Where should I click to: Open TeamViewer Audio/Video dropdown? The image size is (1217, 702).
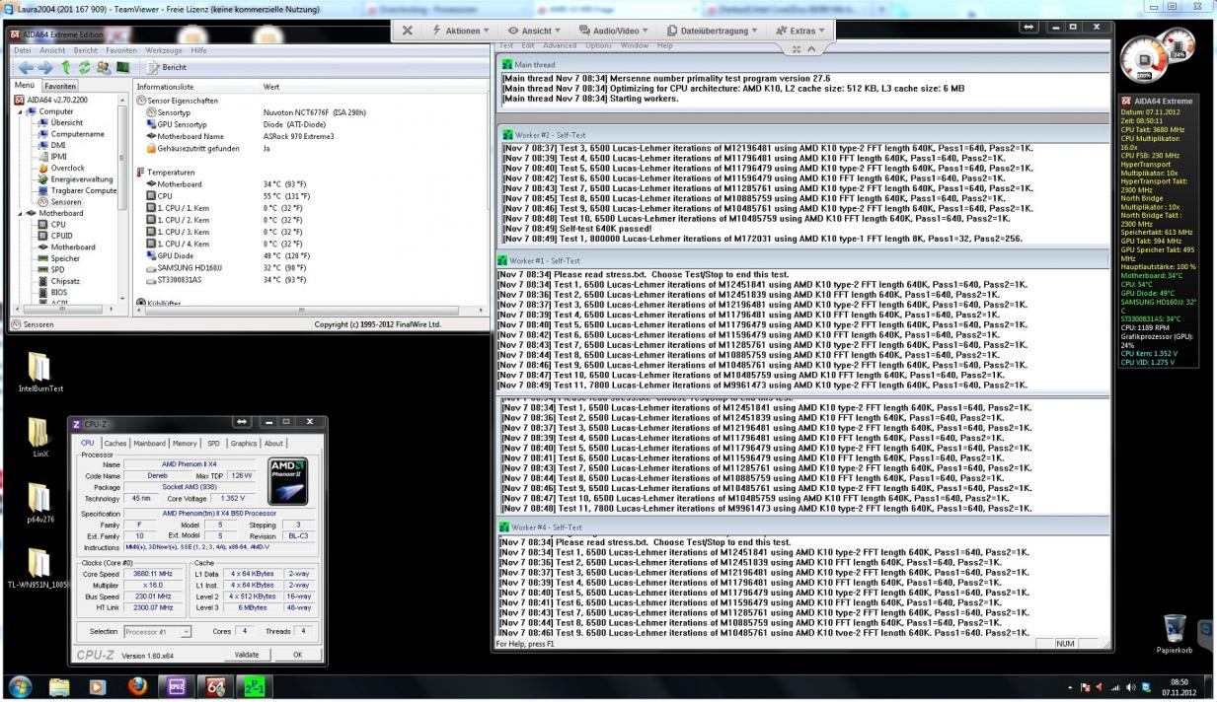pos(616,31)
